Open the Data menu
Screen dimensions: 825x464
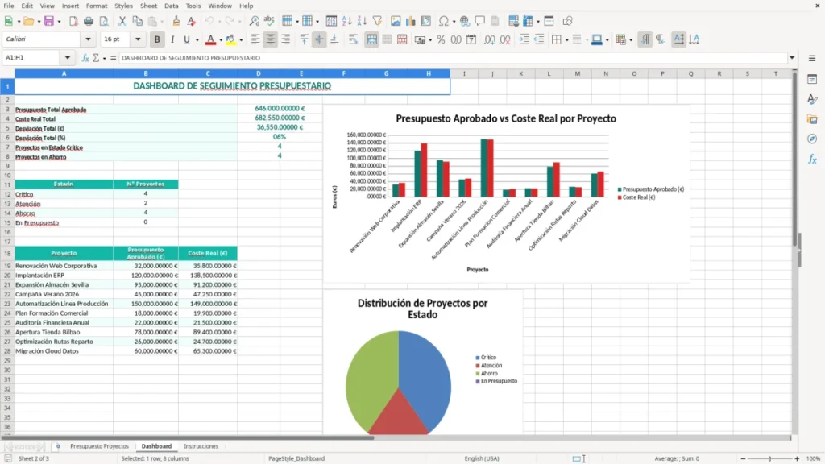click(x=172, y=6)
